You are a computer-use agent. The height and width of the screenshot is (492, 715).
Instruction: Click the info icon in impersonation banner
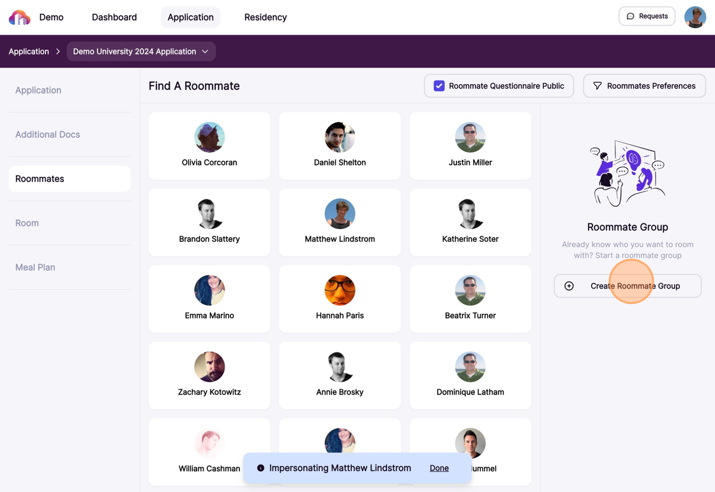pos(260,468)
